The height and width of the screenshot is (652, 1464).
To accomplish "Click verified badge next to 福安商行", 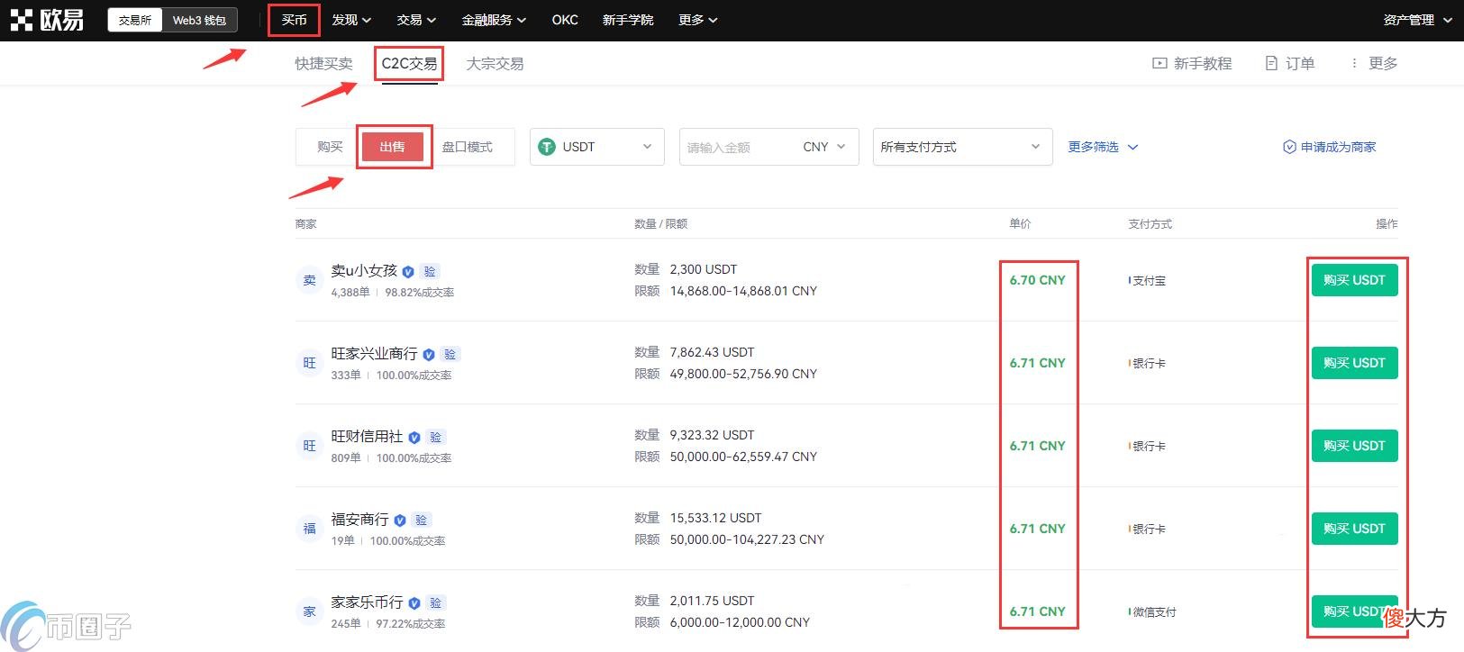I will tap(400, 521).
